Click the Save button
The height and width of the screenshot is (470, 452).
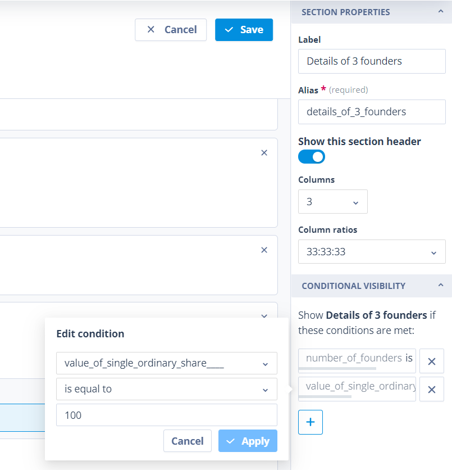coord(244,30)
